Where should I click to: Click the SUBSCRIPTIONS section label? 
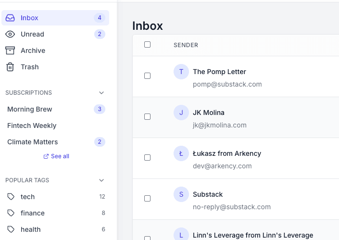click(x=28, y=93)
